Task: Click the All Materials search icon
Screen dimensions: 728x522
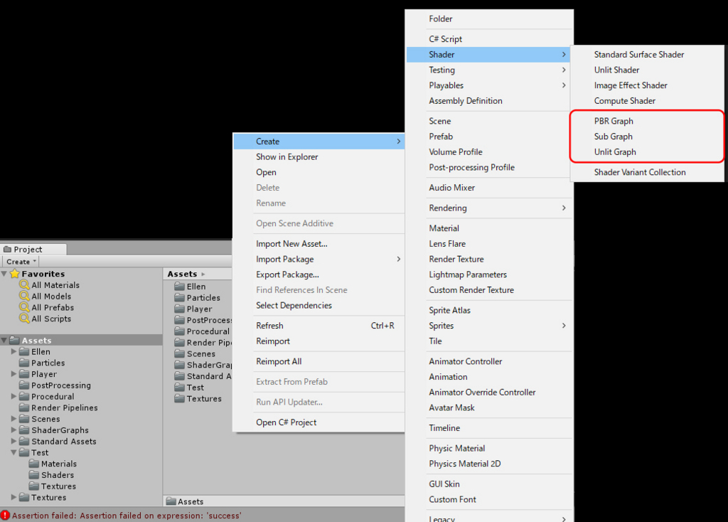Action: (x=24, y=284)
